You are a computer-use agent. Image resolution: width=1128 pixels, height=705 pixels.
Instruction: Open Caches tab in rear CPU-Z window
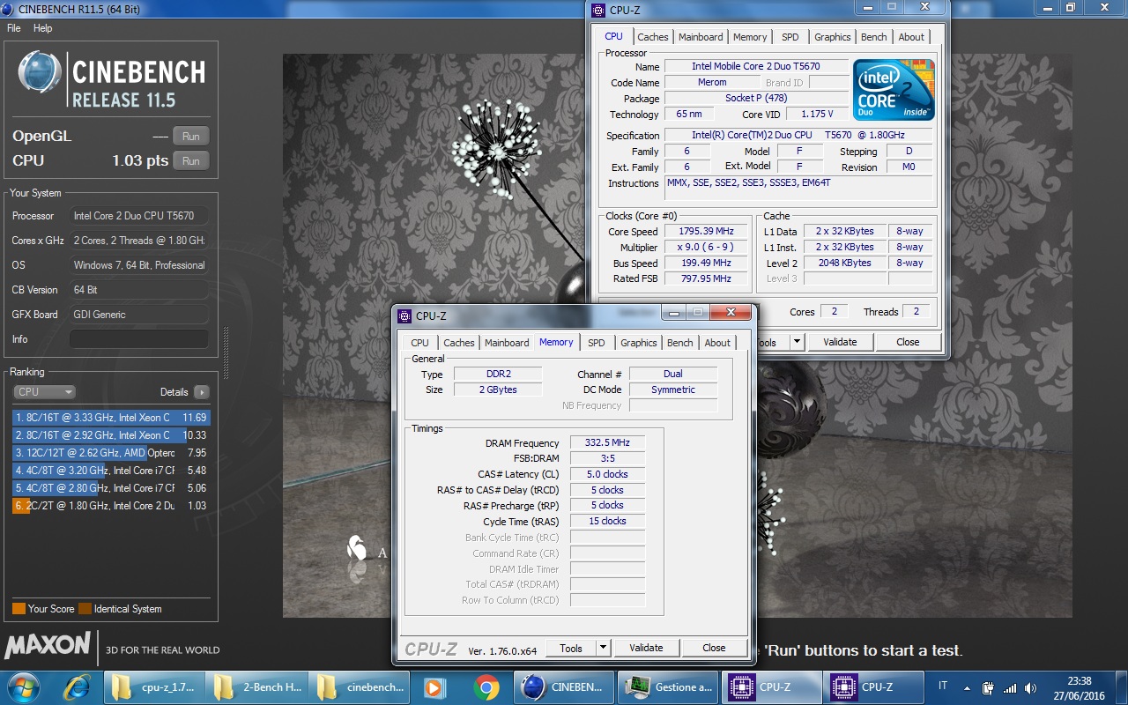tap(652, 37)
